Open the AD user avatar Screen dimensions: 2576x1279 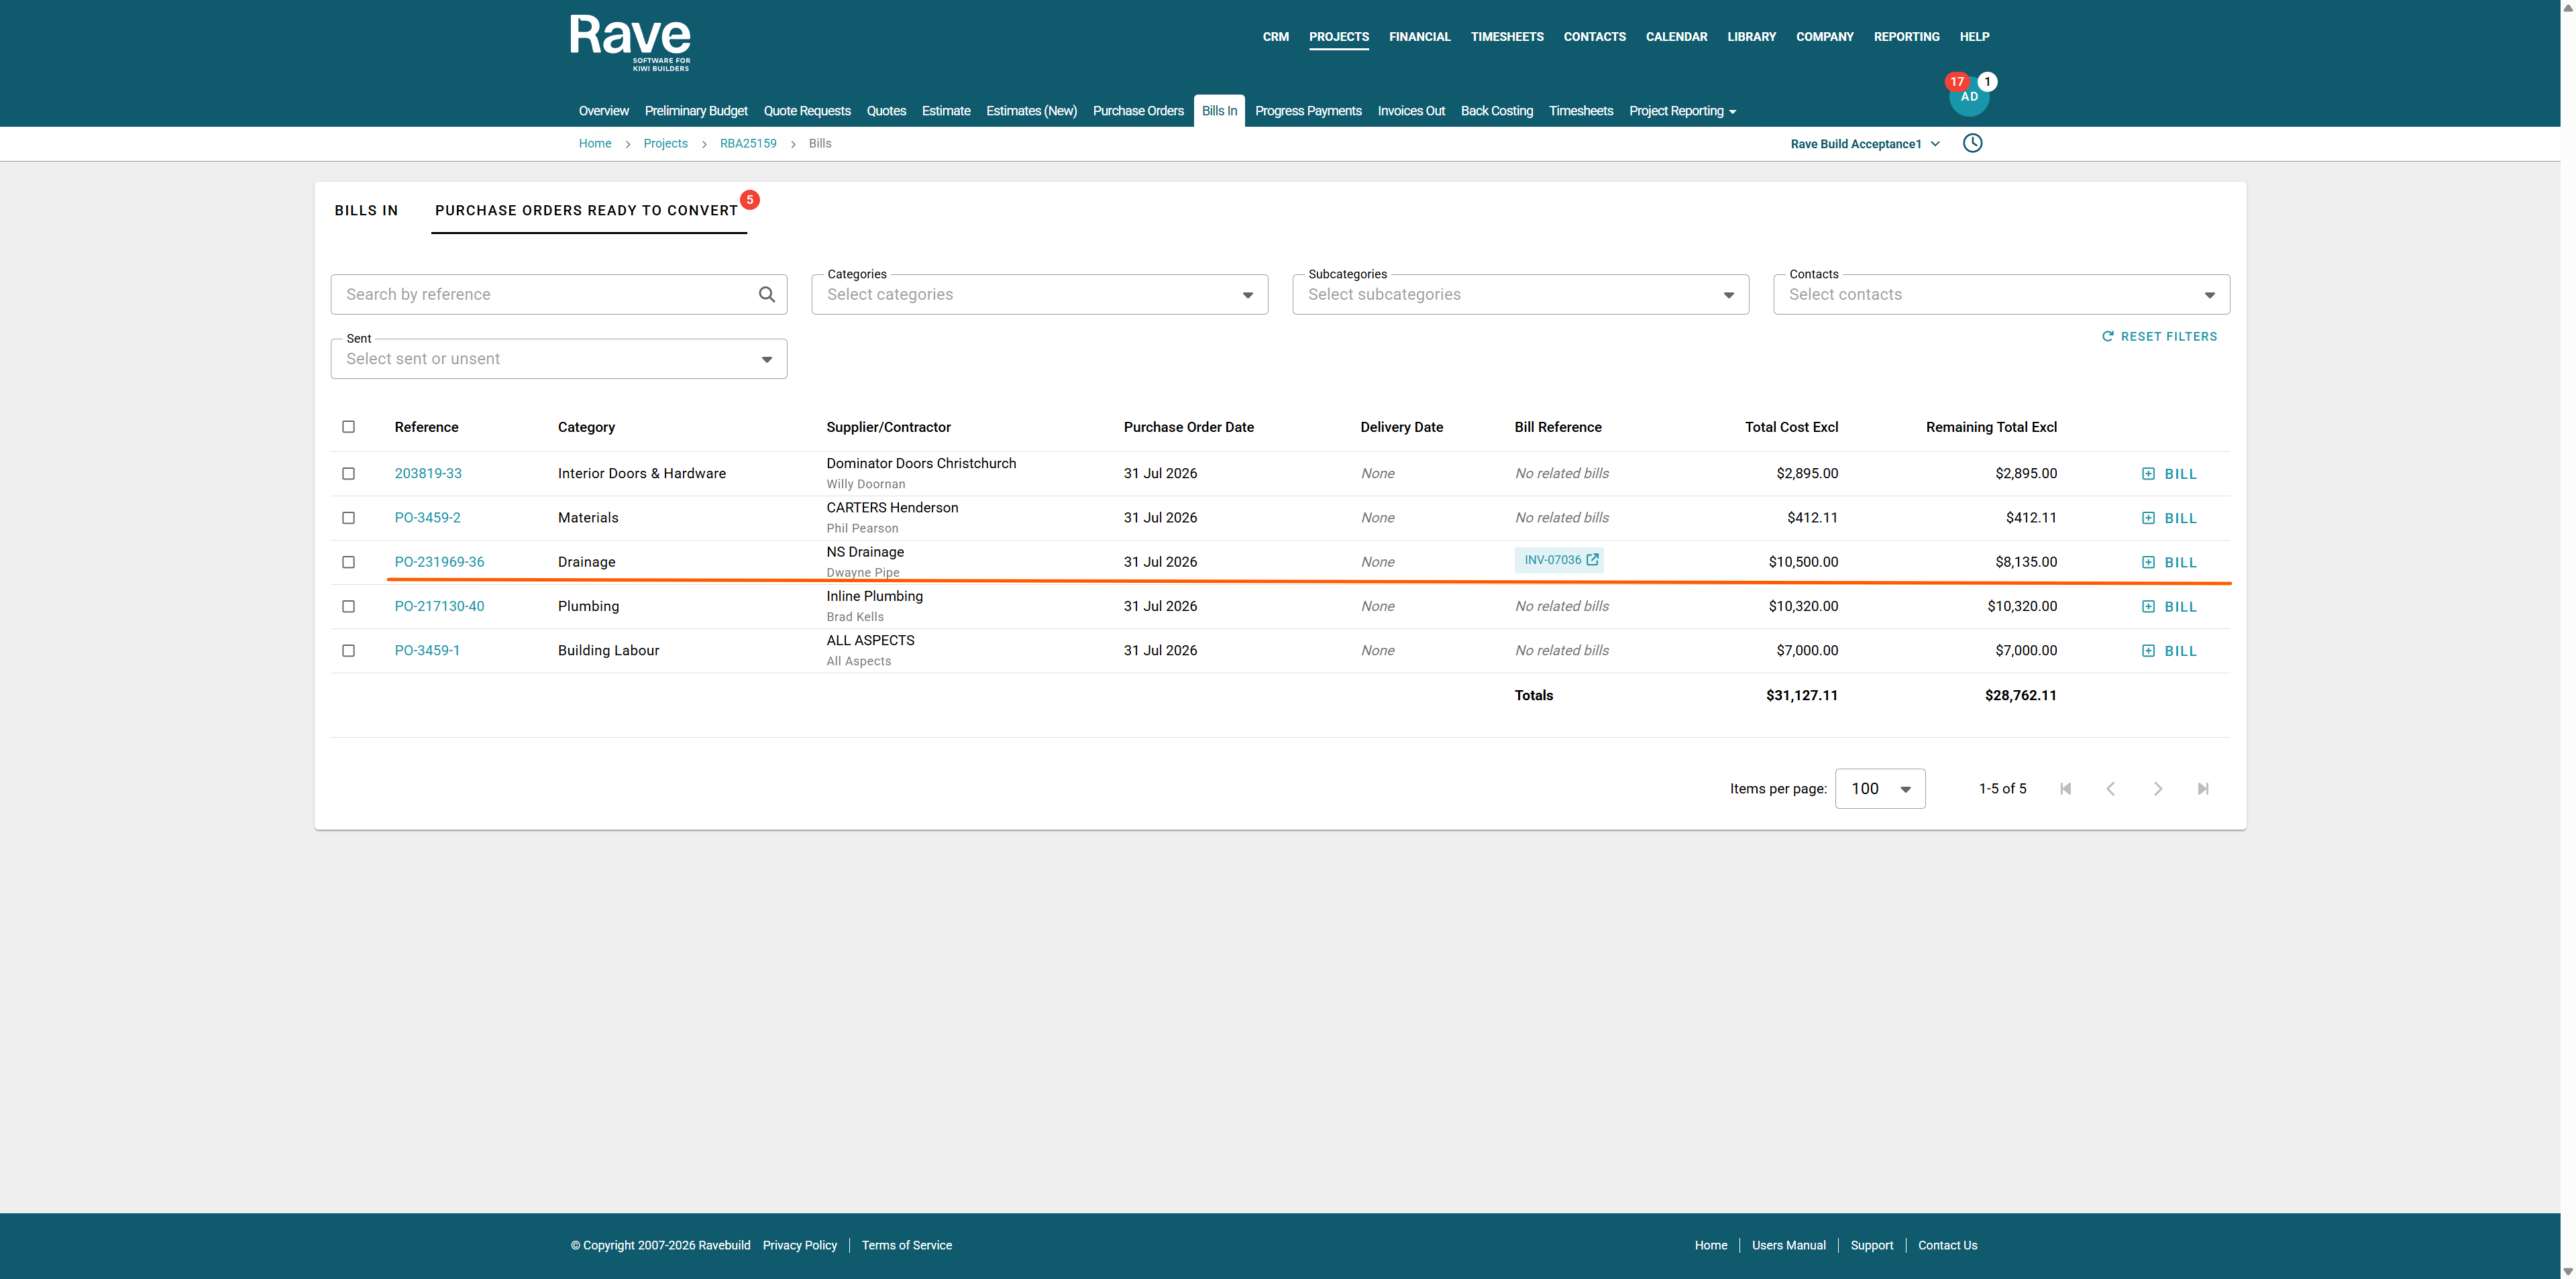(x=1969, y=97)
